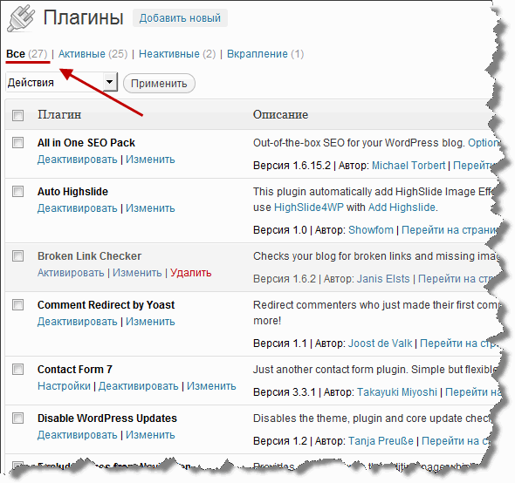Sort by the Плагин column header

[x=59, y=114]
